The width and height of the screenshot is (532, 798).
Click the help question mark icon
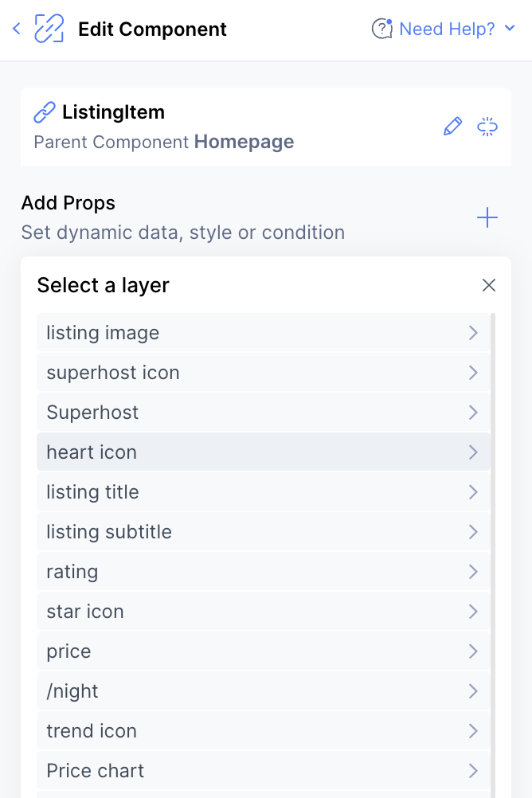click(381, 29)
